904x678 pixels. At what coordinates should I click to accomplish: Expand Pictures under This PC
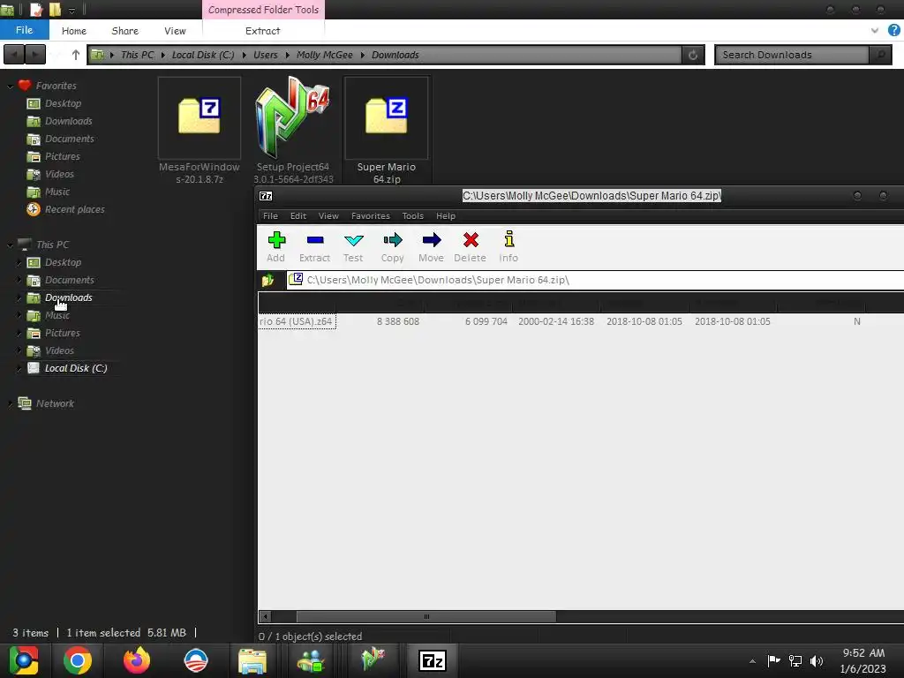[19, 333]
